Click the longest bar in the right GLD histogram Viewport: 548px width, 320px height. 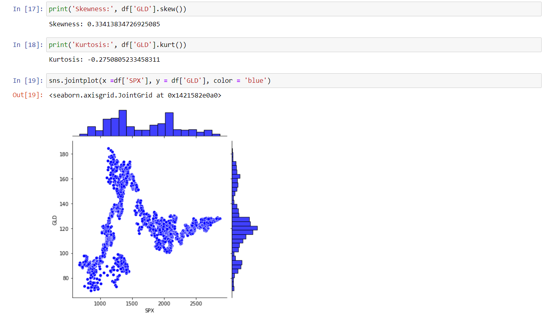point(245,228)
